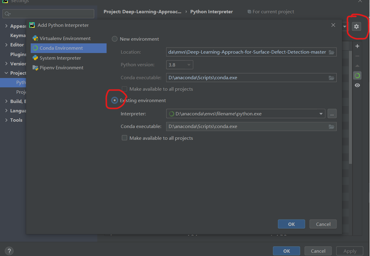Screen dimensions: 370x256
Task: Expand the Version Control section
Action: [6, 64]
